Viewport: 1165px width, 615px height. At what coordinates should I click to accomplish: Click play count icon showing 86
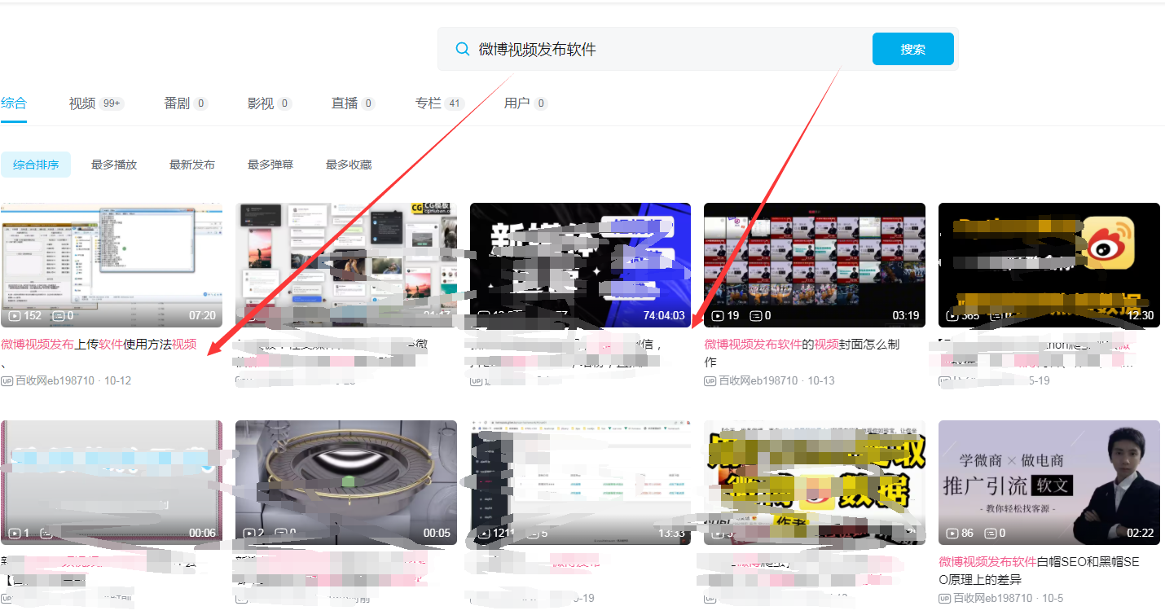(952, 534)
